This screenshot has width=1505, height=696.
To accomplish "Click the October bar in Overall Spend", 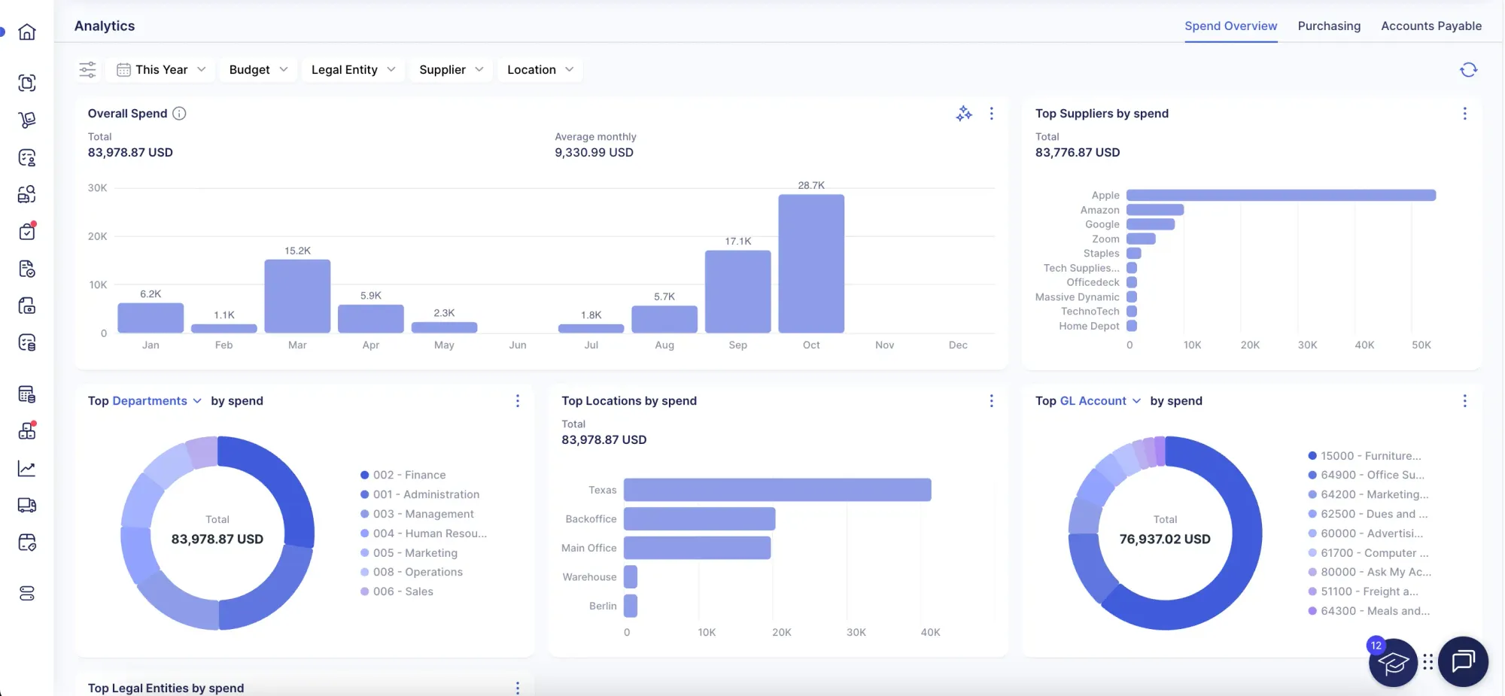I will pos(811,263).
